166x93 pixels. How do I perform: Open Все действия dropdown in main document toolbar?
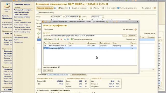[147, 8]
